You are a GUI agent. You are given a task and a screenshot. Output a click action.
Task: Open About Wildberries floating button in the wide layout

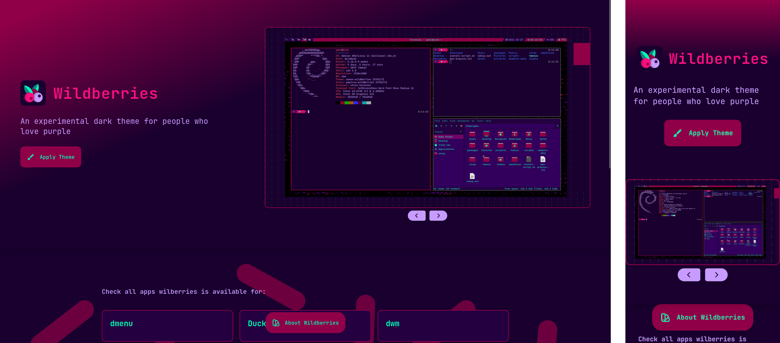pos(305,323)
